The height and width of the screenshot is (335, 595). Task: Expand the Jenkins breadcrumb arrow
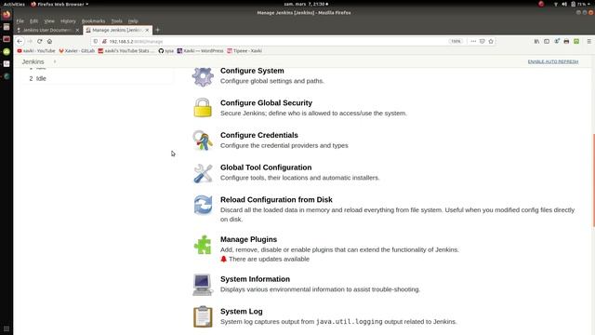click(55, 61)
